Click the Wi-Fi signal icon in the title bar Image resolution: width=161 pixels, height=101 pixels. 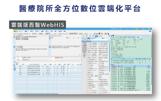pyautogui.click(x=135, y=29)
